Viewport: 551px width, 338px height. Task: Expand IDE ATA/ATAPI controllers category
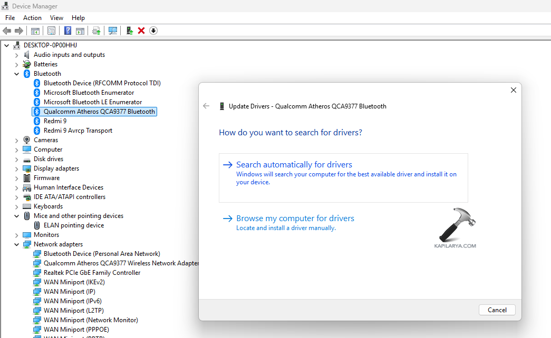click(x=16, y=197)
